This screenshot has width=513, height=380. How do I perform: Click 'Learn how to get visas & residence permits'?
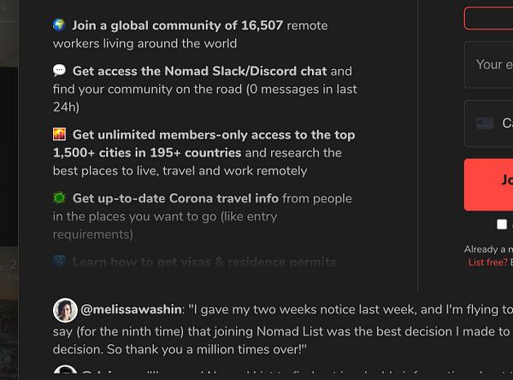pos(204,262)
